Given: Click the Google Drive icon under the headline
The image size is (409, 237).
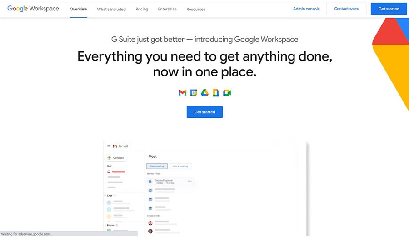Looking at the screenshot, I should 205,93.
